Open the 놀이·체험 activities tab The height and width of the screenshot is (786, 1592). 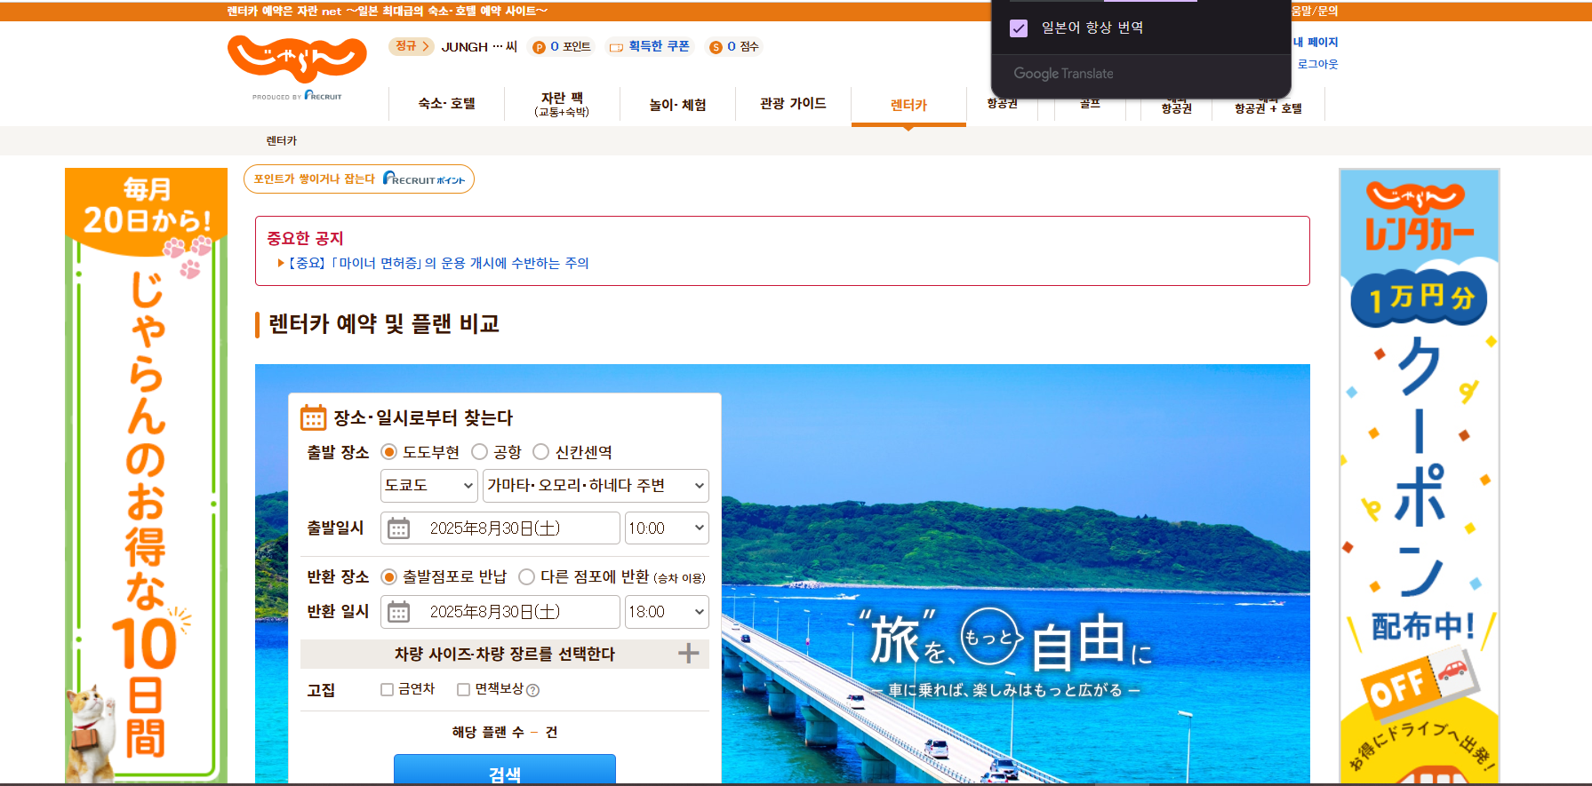pyautogui.click(x=677, y=104)
